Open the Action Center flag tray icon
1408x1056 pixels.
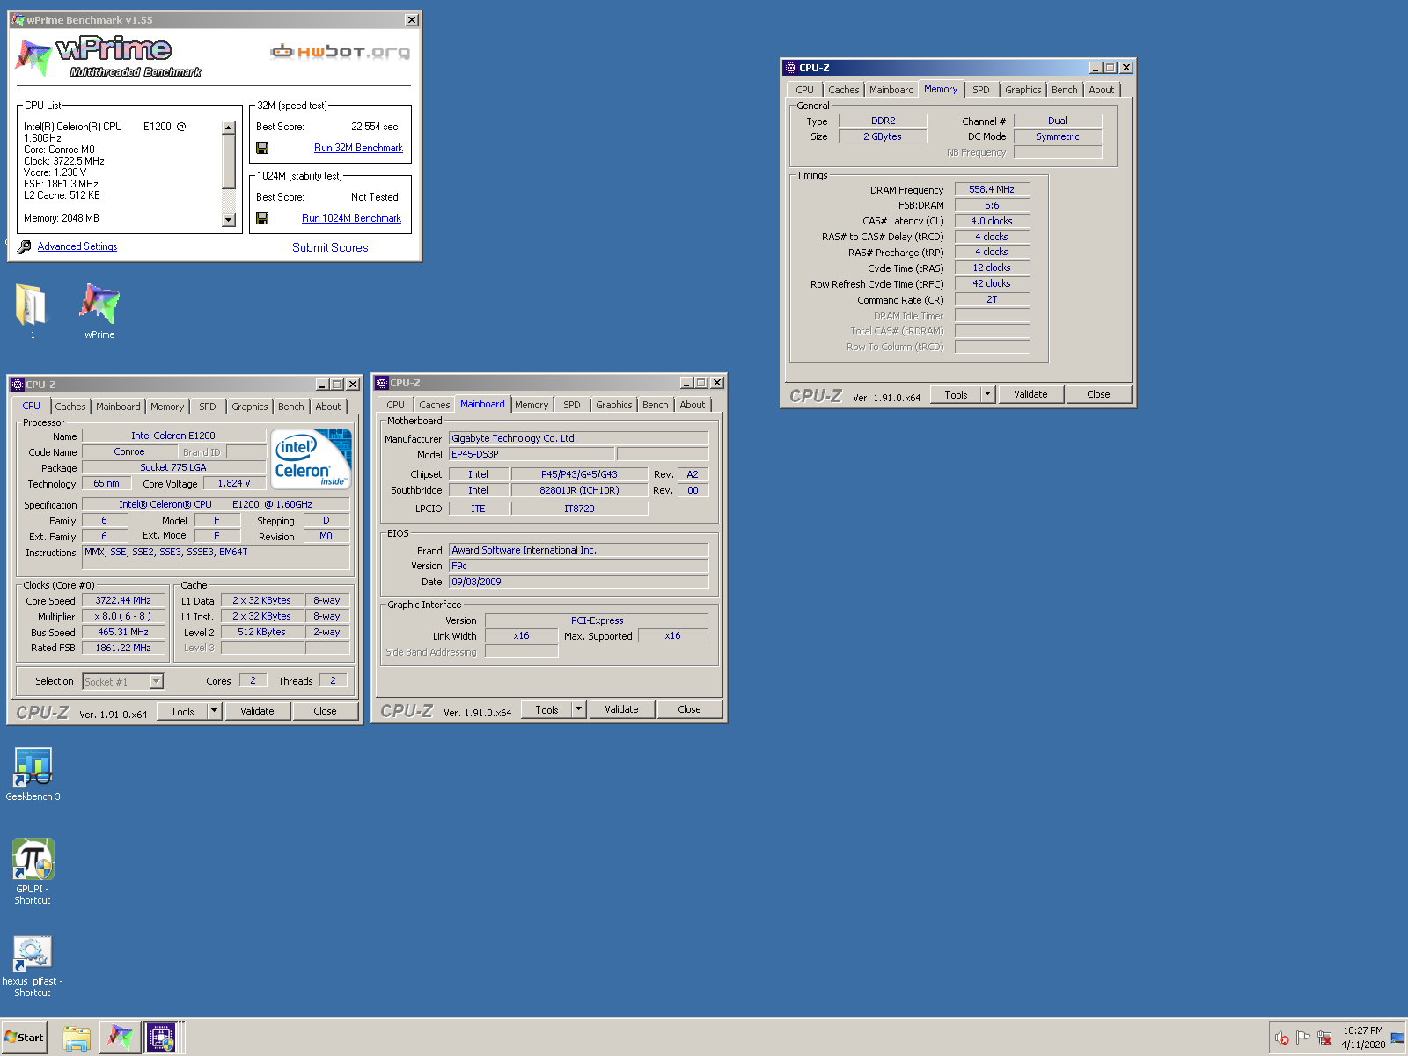[x=1303, y=1038]
